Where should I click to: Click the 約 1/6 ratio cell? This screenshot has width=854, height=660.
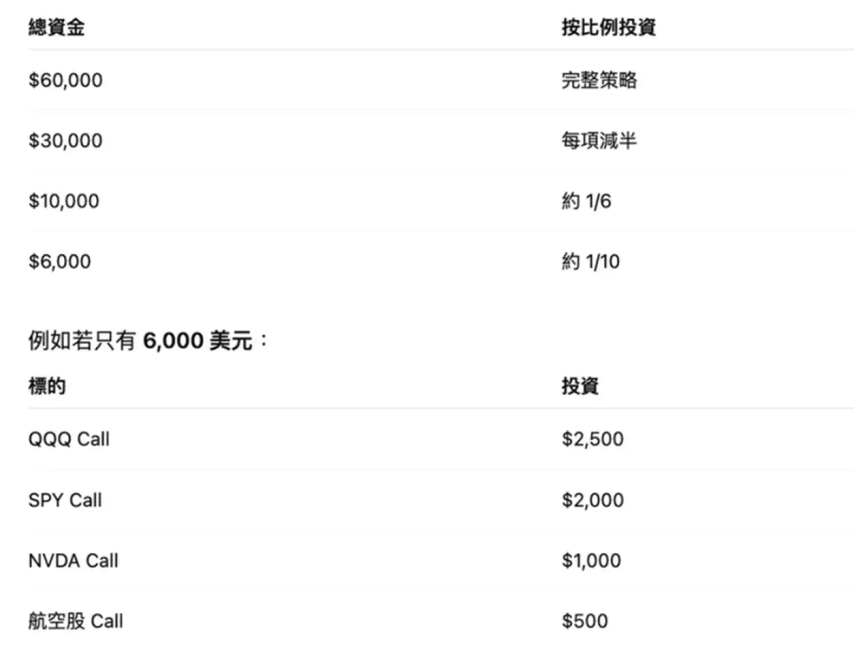coord(586,201)
